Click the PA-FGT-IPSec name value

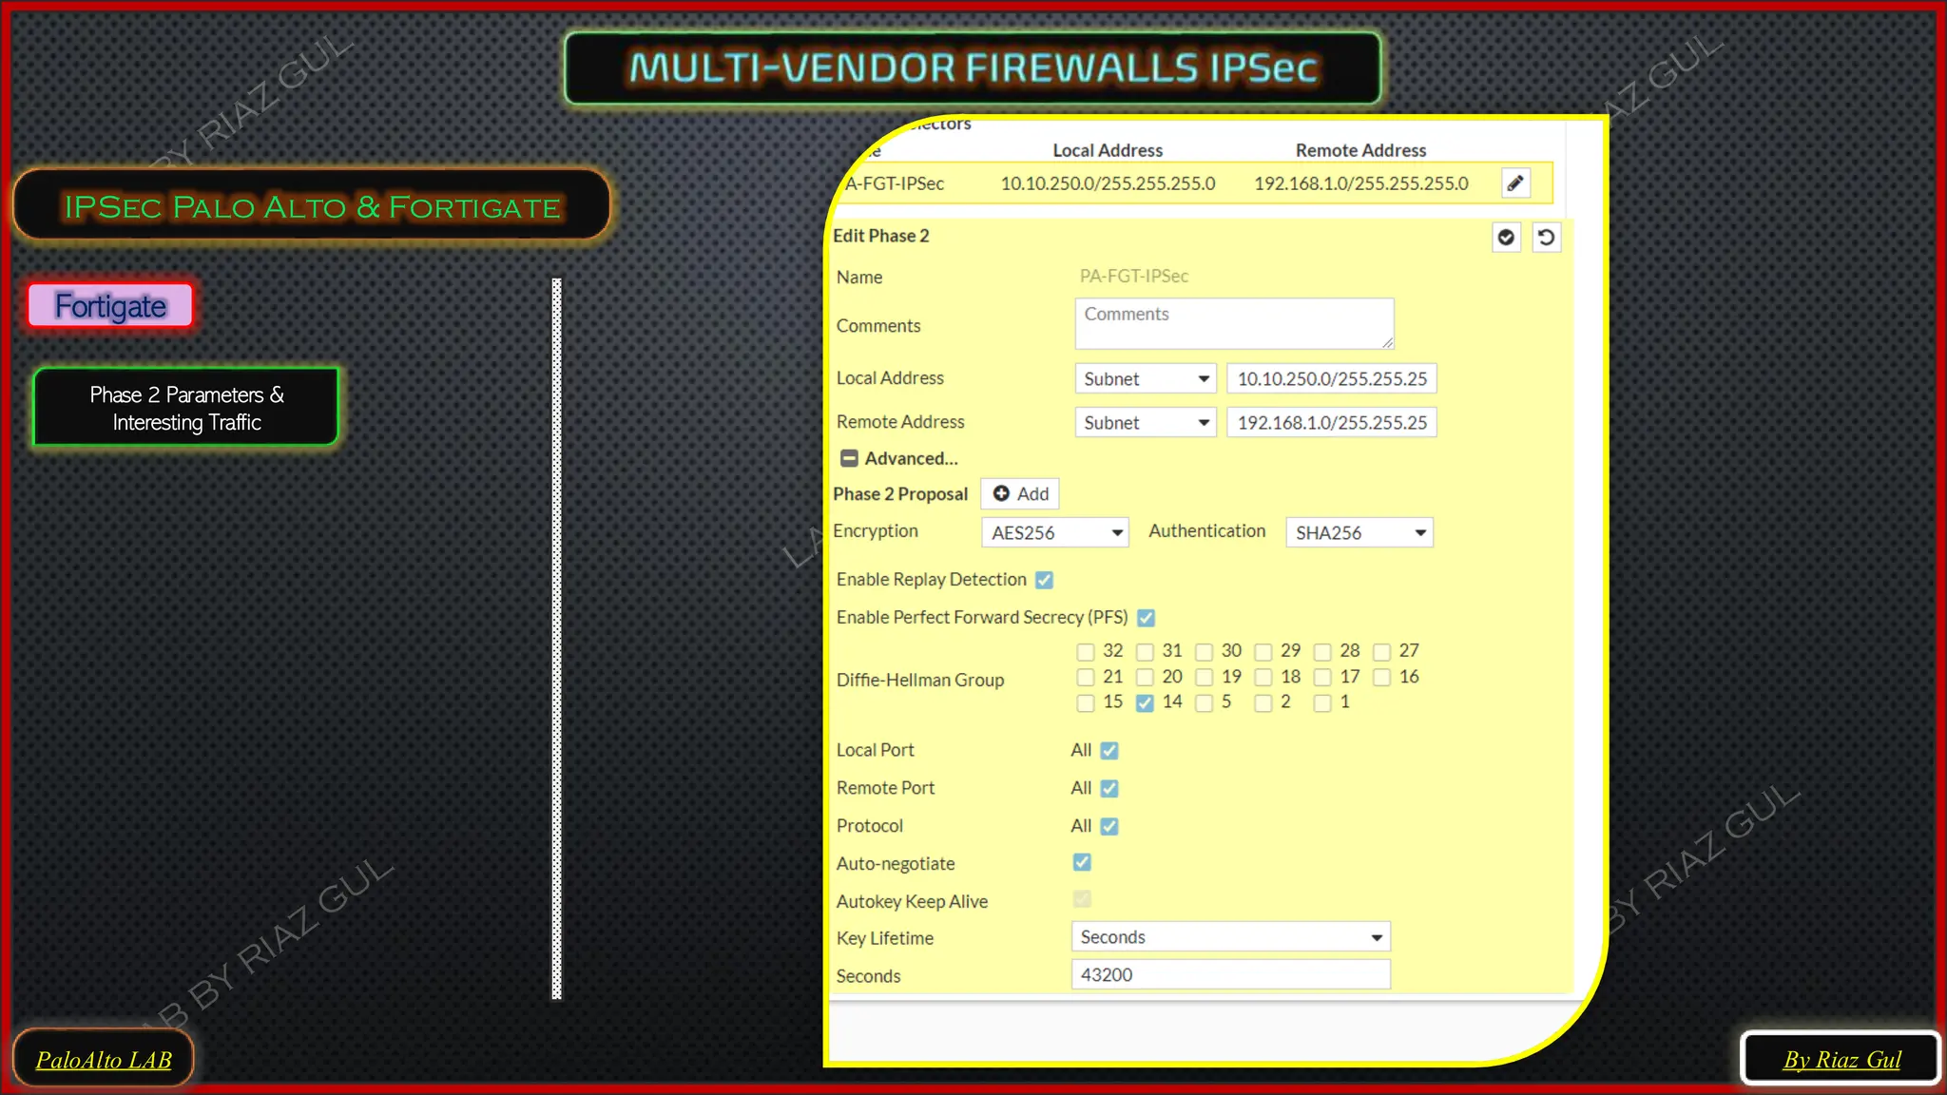pyautogui.click(x=1133, y=277)
